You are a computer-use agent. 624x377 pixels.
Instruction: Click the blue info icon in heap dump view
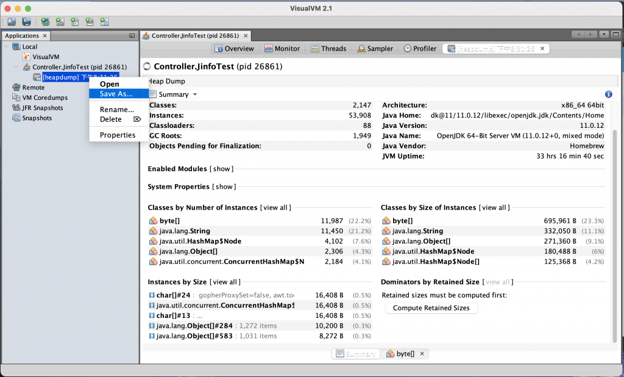tap(609, 94)
